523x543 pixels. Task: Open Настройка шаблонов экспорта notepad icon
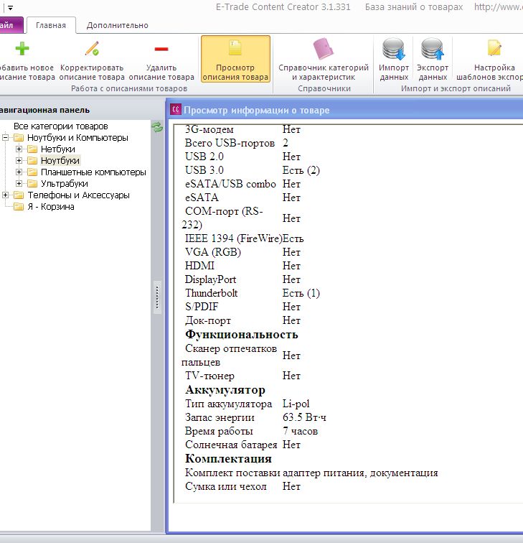pos(494,49)
